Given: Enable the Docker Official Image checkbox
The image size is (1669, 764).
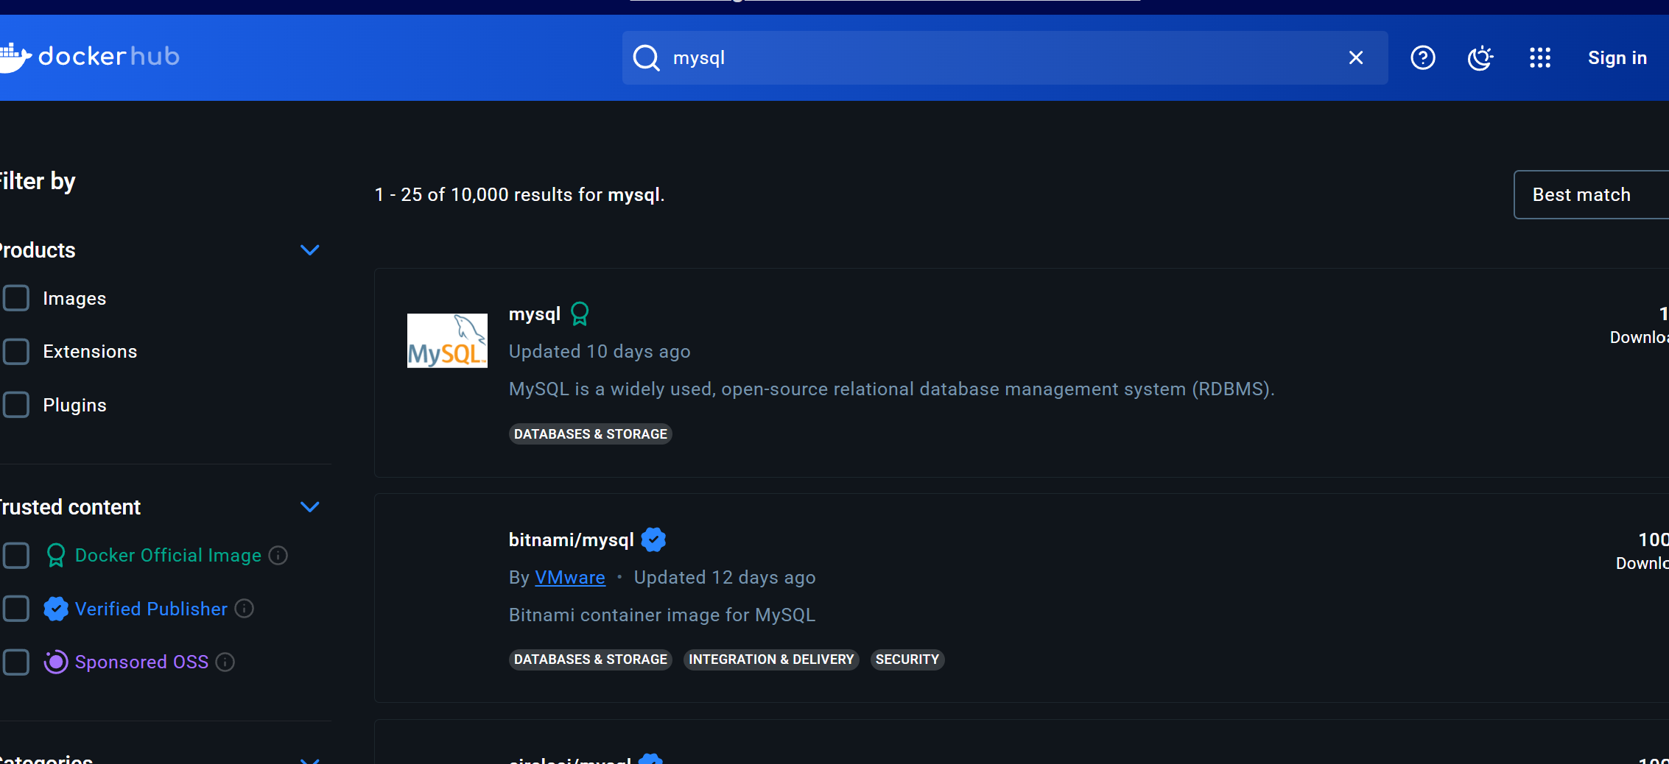Looking at the screenshot, I should pos(16,555).
